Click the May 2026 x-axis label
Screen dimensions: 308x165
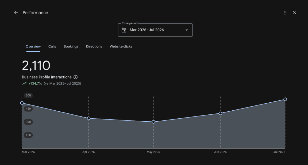point(153,152)
